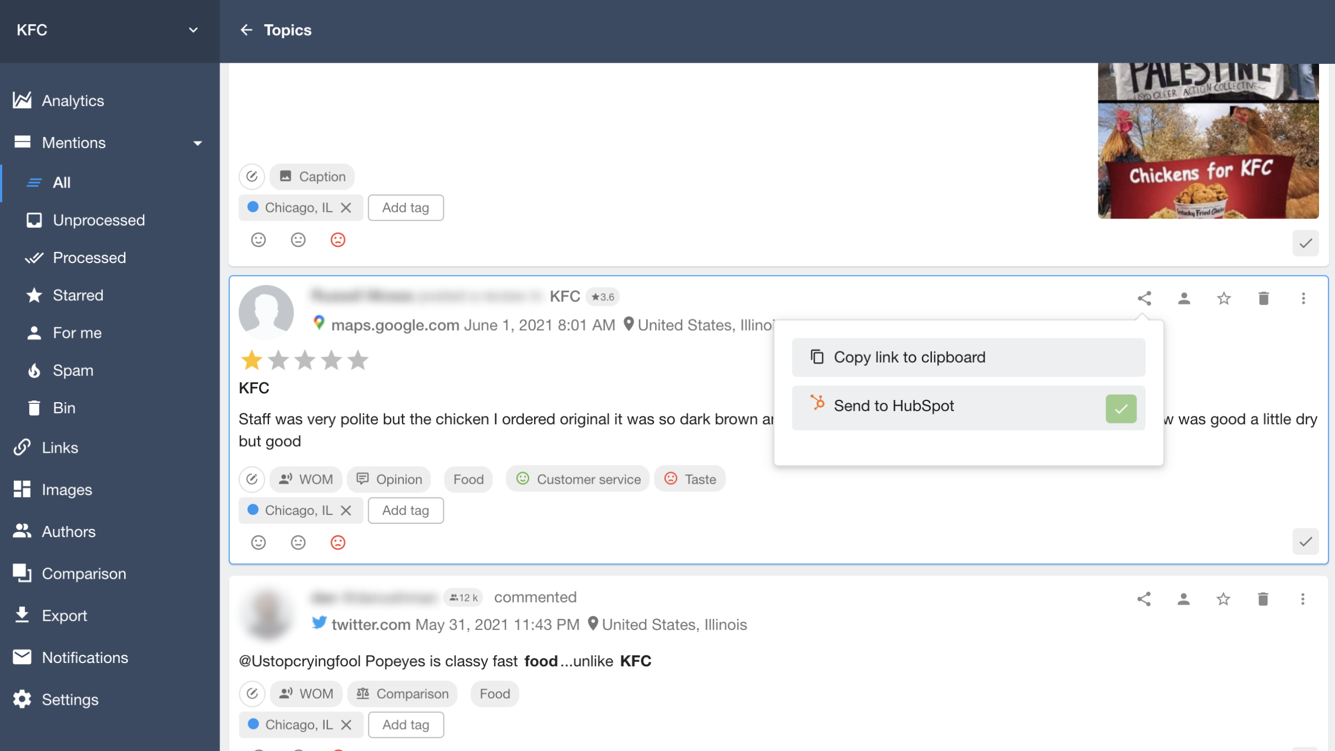Open the Chickens for KFC image
1335x751 pixels.
[1208, 141]
